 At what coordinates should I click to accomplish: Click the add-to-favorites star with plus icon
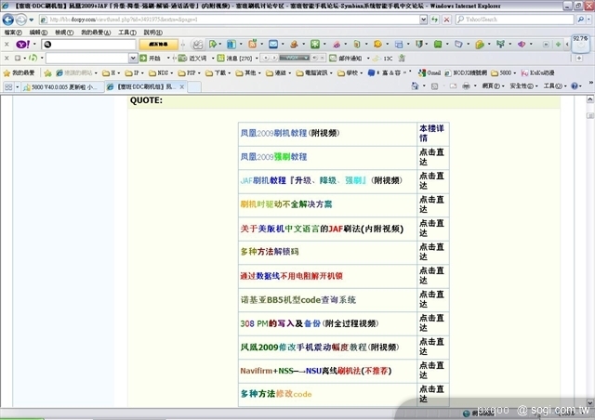coord(47,72)
